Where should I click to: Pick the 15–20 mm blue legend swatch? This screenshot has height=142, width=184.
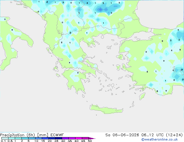45,138
